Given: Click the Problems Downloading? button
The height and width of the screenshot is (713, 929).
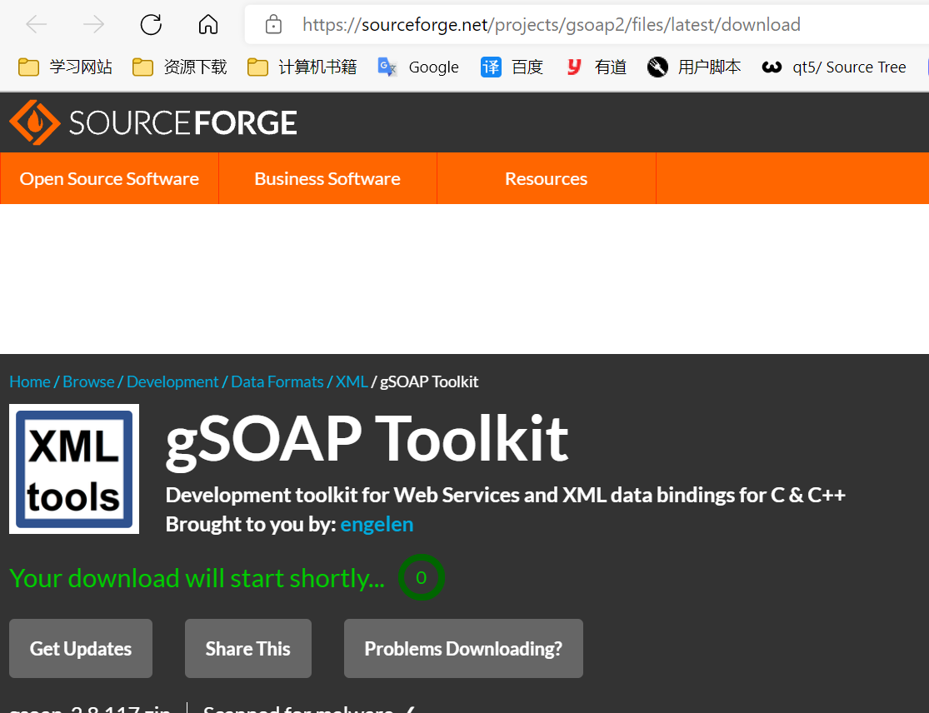Looking at the screenshot, I should 463,649.
